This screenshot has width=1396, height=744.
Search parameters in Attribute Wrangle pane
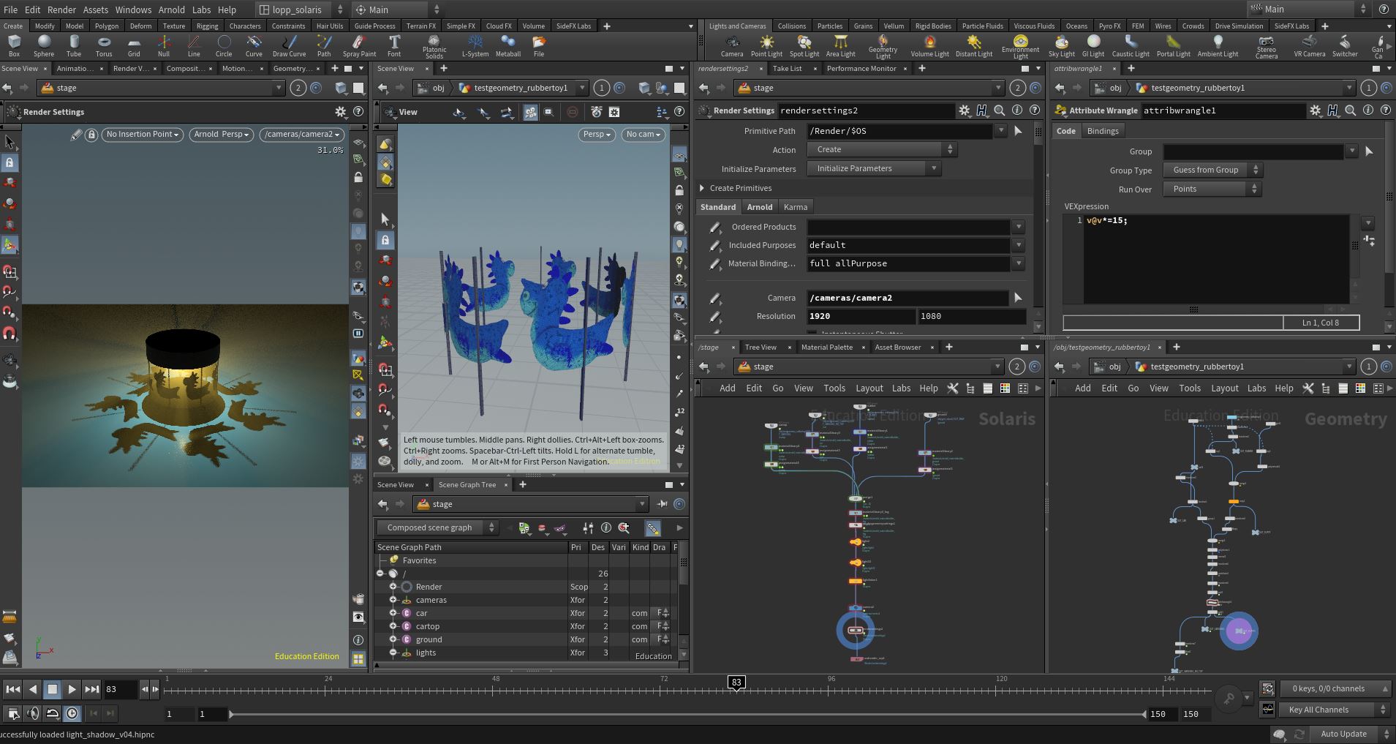click(x=1351, y=110)
